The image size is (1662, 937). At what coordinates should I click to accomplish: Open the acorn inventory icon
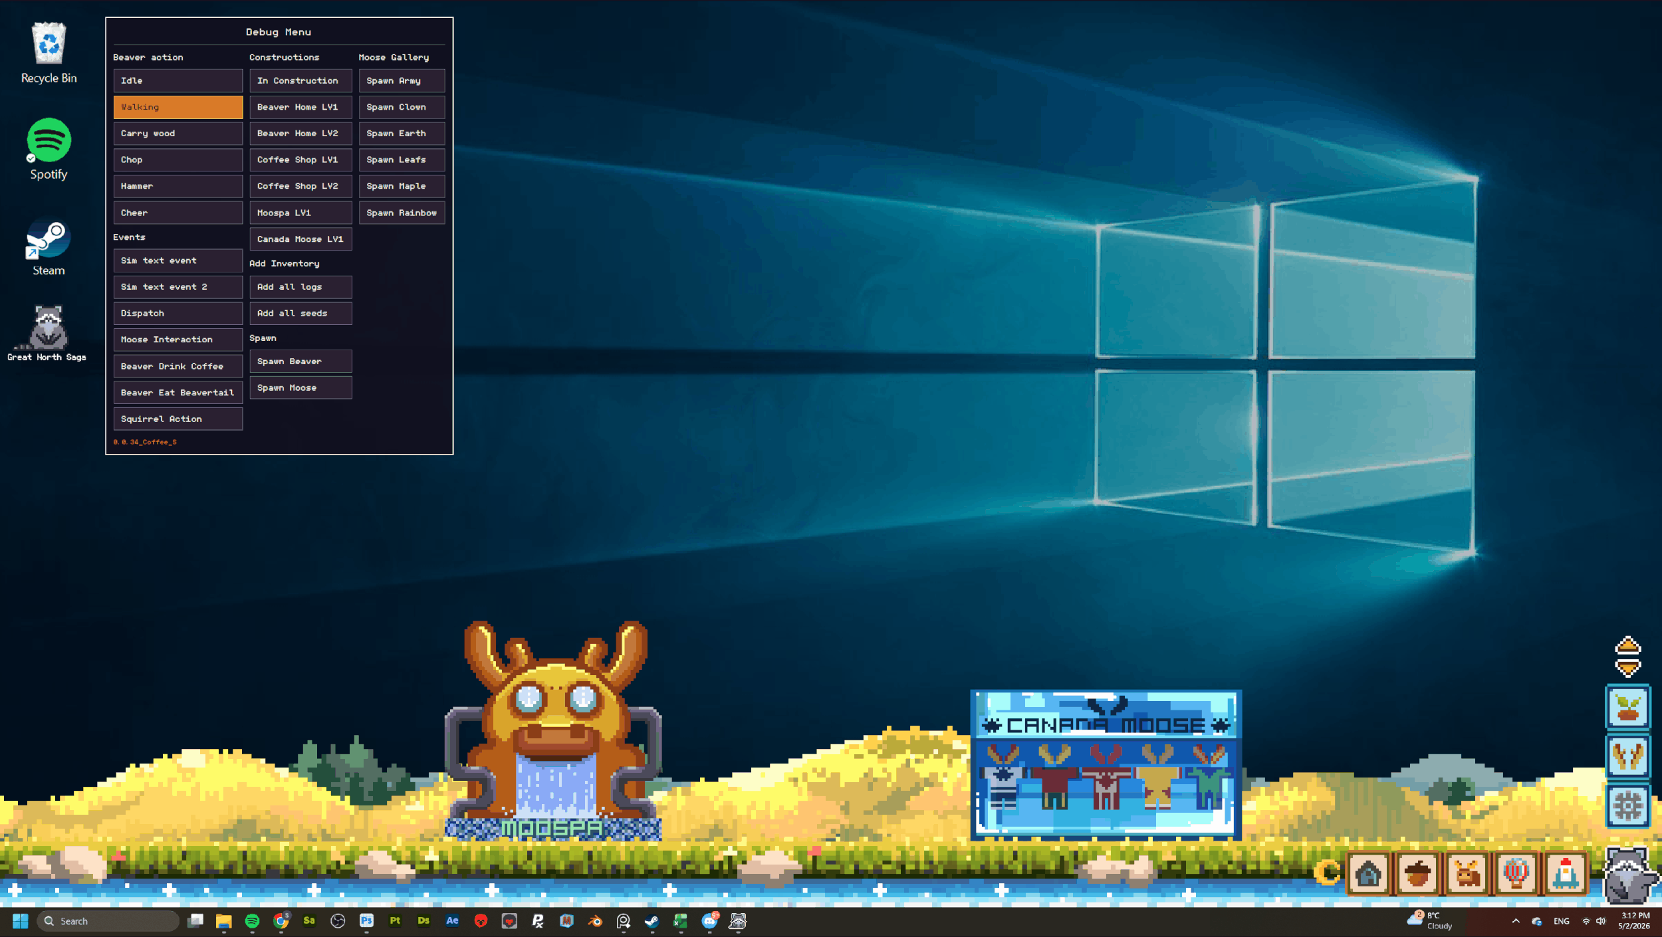point(1417,873)
